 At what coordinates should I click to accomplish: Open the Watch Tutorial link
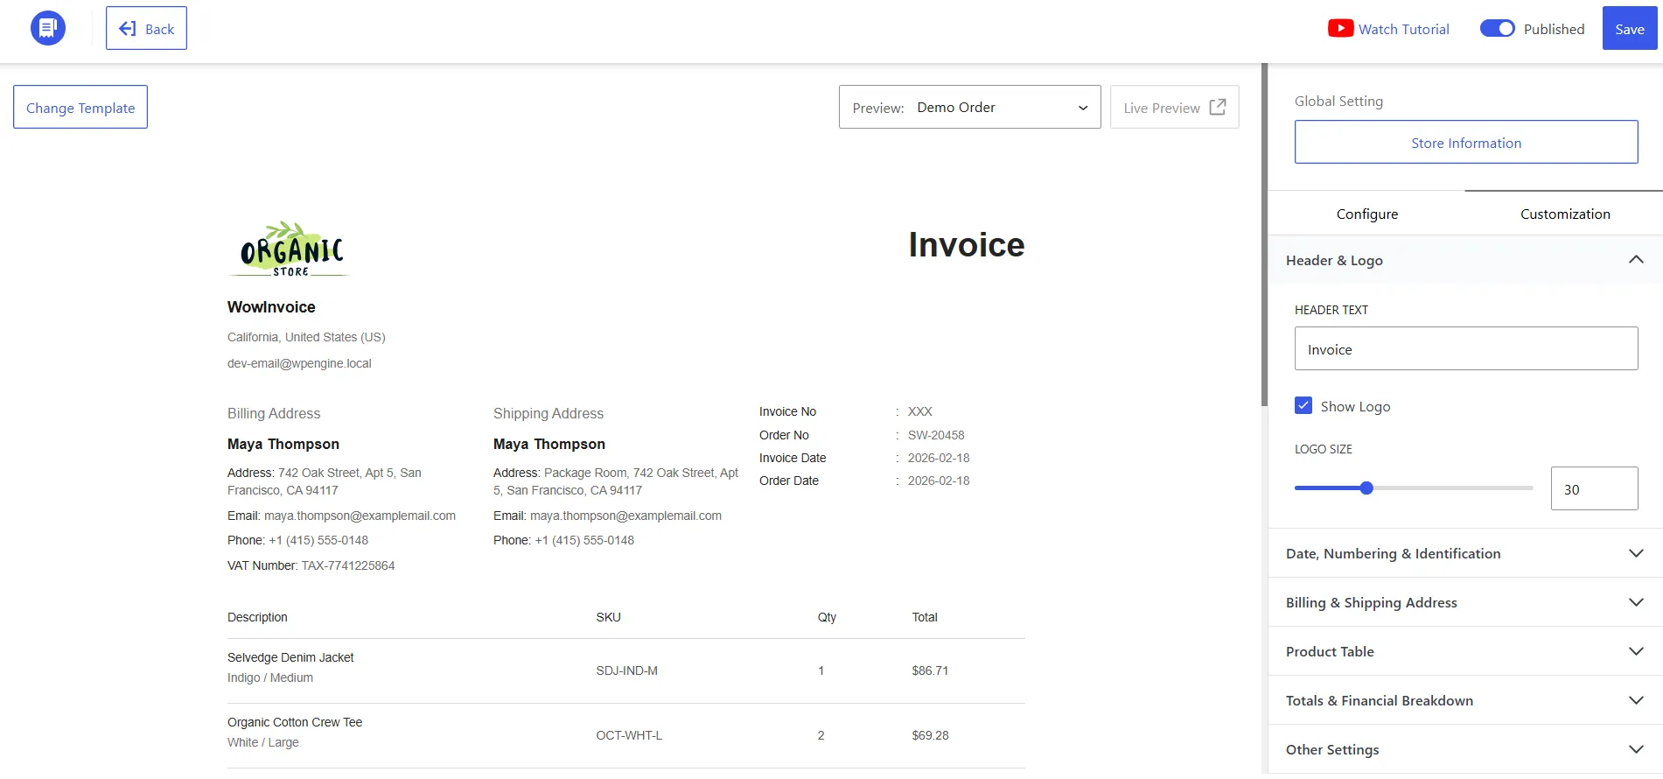pyautogui.click(x=1403, y=29)
